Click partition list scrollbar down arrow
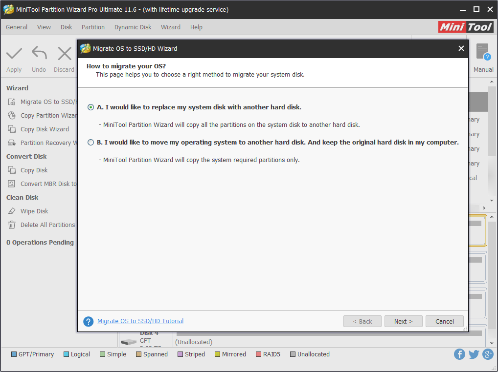 [x=492, y=201]
